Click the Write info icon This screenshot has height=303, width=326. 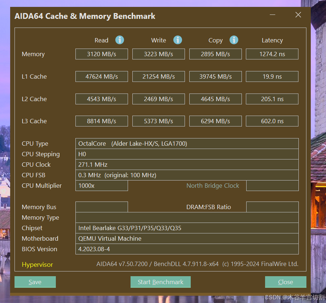[x=178, y=40]
